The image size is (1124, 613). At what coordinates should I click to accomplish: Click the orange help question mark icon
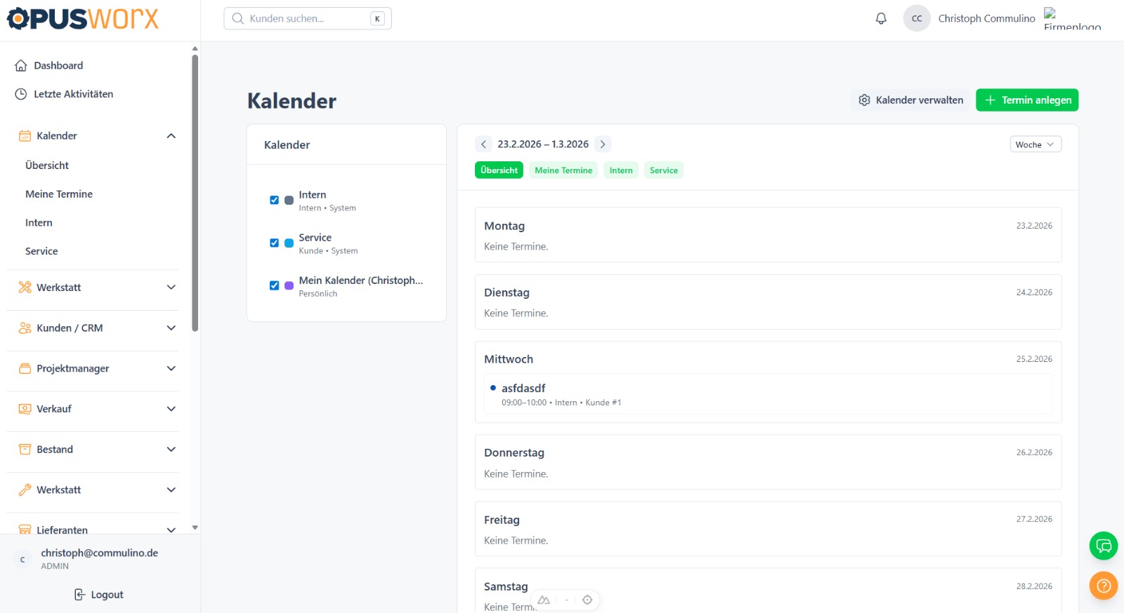point(1103,586)
